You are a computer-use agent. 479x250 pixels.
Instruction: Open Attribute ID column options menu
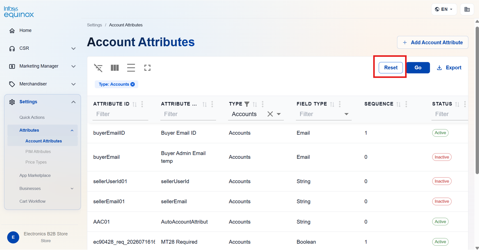[142, 104]
